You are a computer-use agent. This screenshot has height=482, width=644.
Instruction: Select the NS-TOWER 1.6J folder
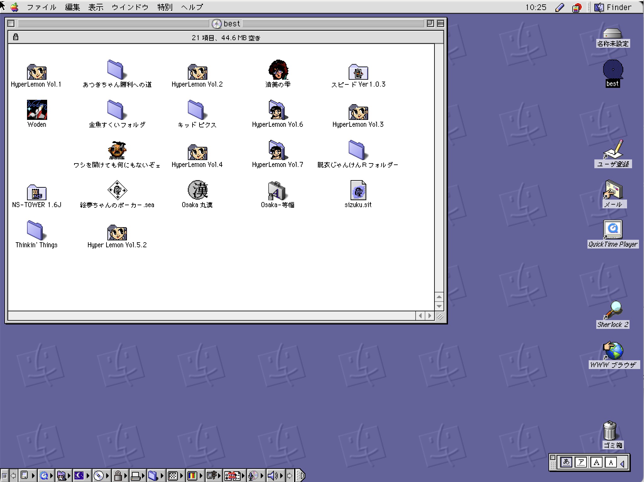click(36, 192)
